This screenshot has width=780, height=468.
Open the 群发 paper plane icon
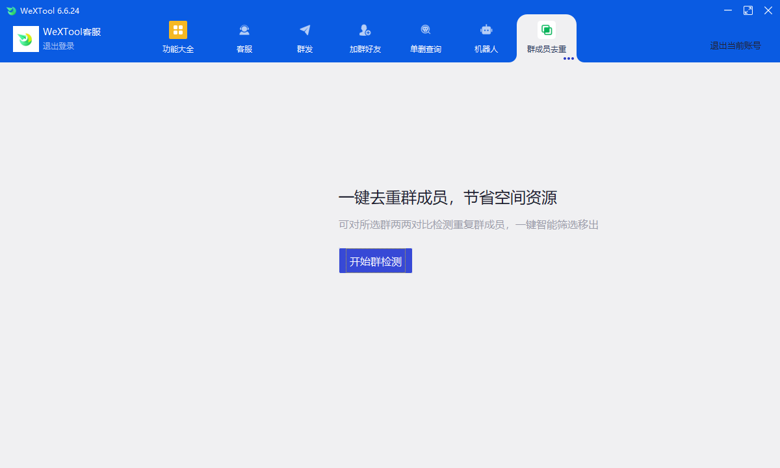305,31
